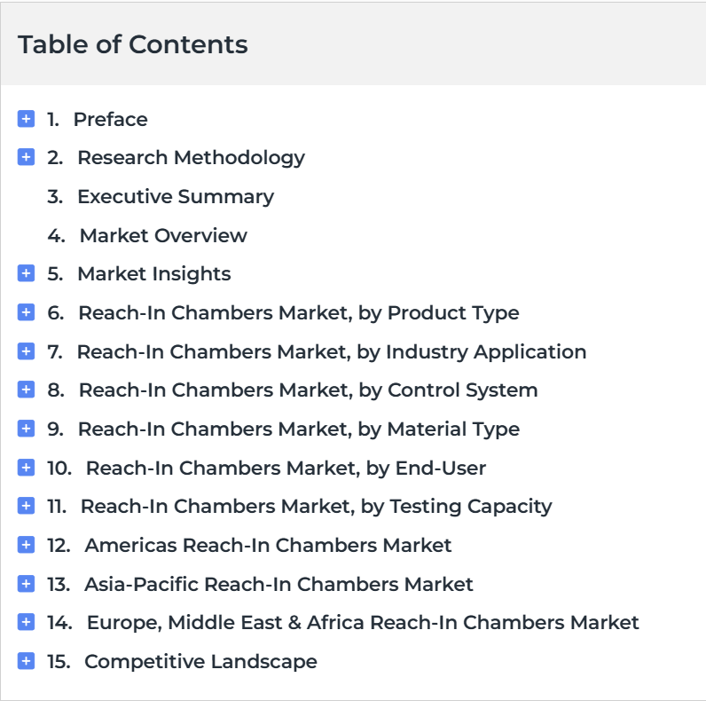Screen dimensions: 706x701
Task: Select Research Methodology text
Action: click(191, 157)
